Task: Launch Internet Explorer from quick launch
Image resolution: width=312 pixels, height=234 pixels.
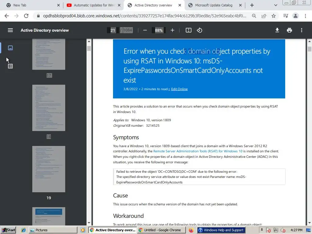Action: pyautogui.click(x=23, y=230)
